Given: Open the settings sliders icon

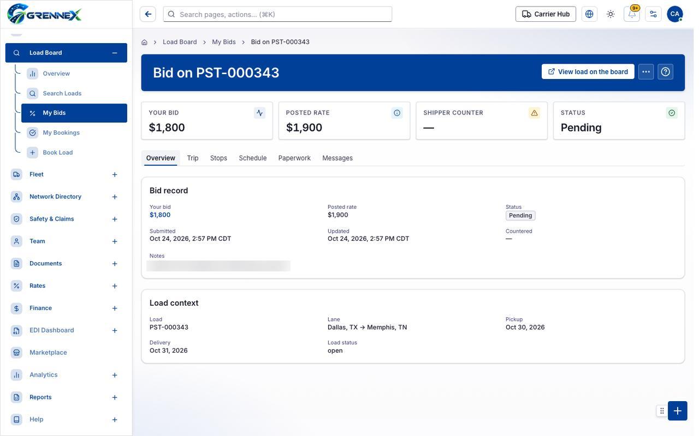Looking at the screenshot, I should 653,14.
